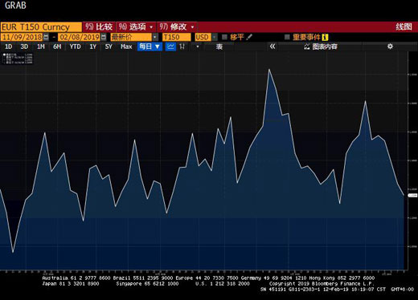Click the yellow info icon beside 重要事件
418x300 pixels.
(x=325, y=37)
